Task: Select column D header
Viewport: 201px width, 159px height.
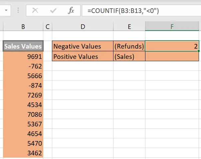Action: [x=83, y=26]
